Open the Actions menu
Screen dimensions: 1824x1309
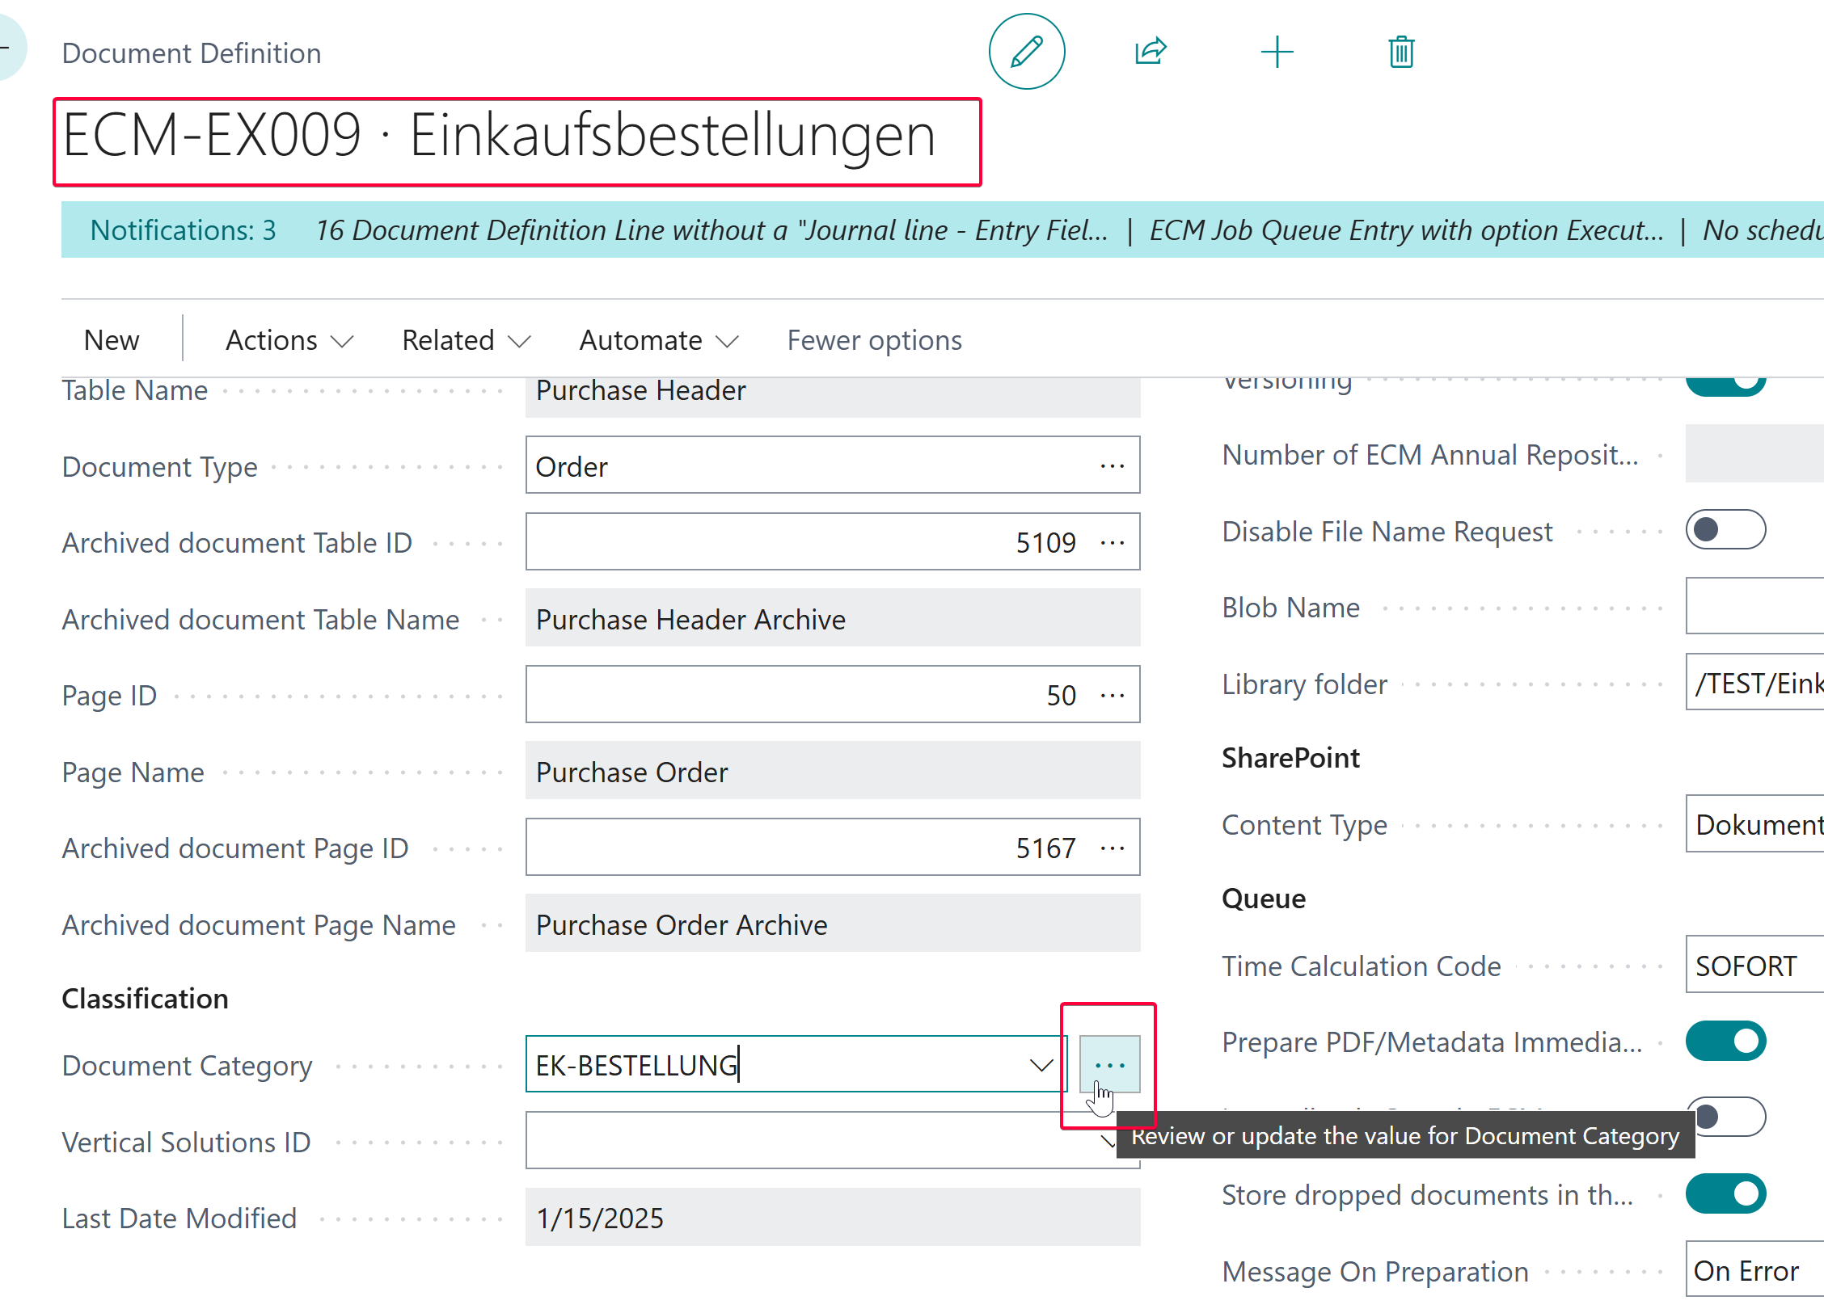(289, 340)
